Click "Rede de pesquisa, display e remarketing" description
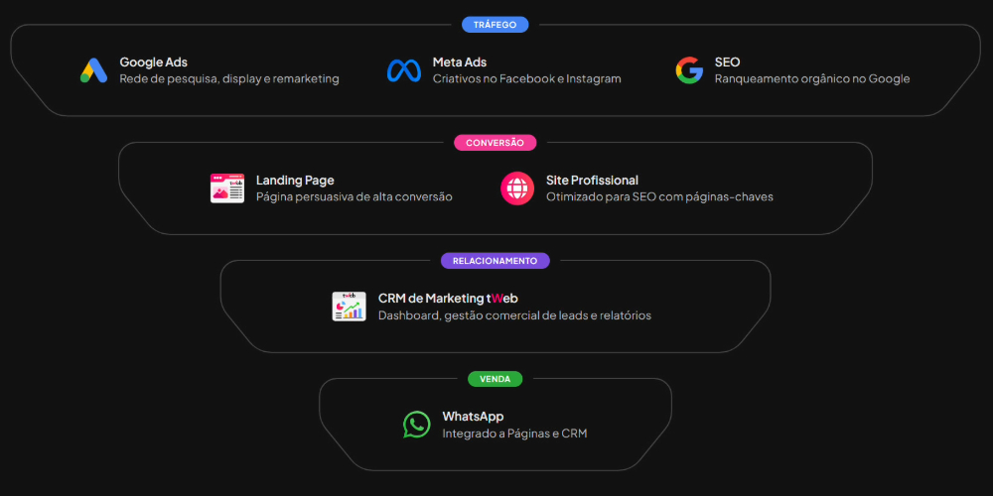Screen dimensions: 993x496 click(228, 79)
